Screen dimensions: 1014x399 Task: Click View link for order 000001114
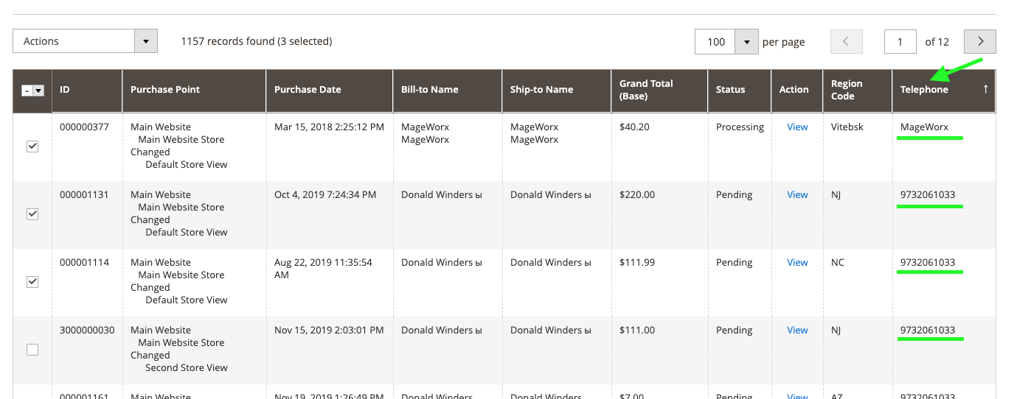797,263
